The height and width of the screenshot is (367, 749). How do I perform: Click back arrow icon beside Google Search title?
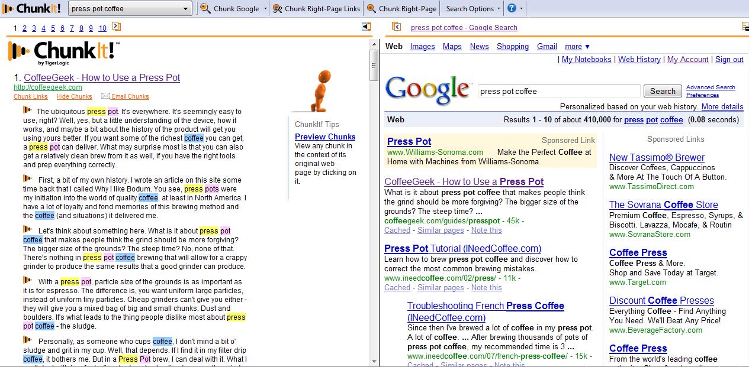click(x=397, y=27)
